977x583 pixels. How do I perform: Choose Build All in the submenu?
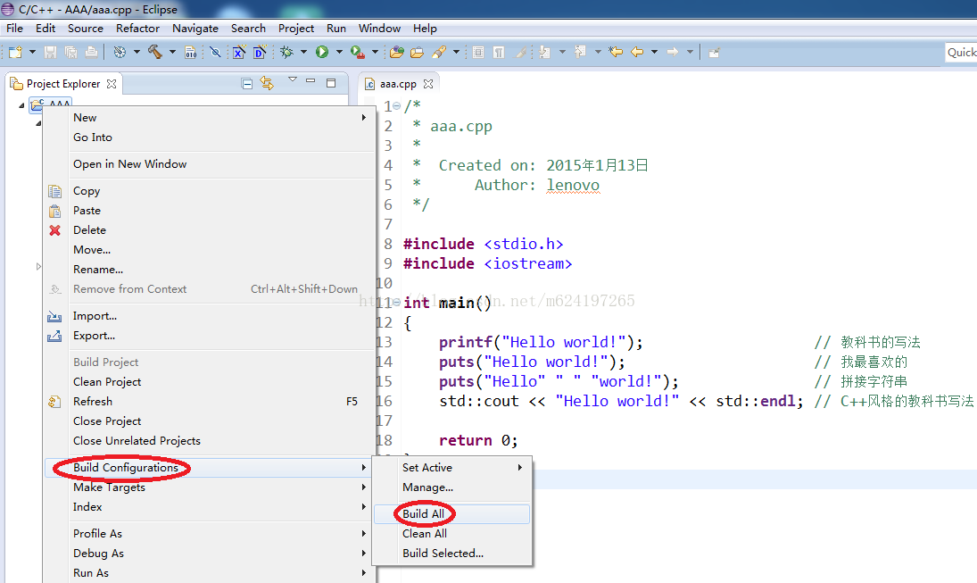(x=451, y=513)
